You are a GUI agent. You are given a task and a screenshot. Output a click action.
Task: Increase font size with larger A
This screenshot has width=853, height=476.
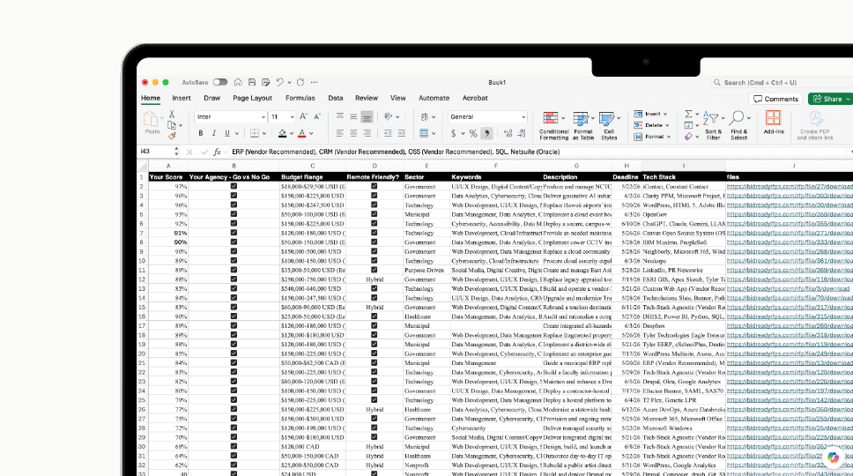[x=303, y=116]
